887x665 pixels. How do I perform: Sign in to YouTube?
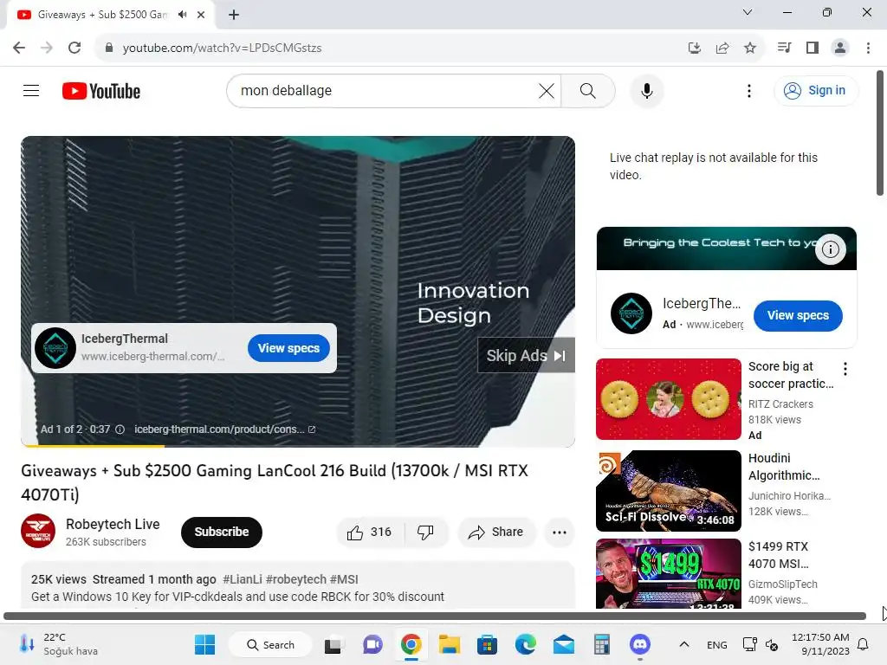815,90
